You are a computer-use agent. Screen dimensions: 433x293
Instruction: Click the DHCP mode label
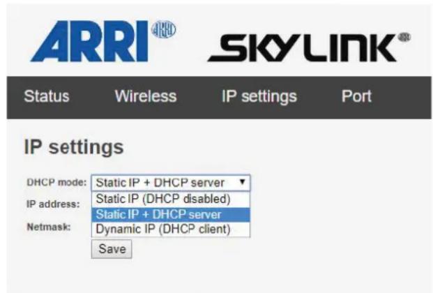click(56, 183)
